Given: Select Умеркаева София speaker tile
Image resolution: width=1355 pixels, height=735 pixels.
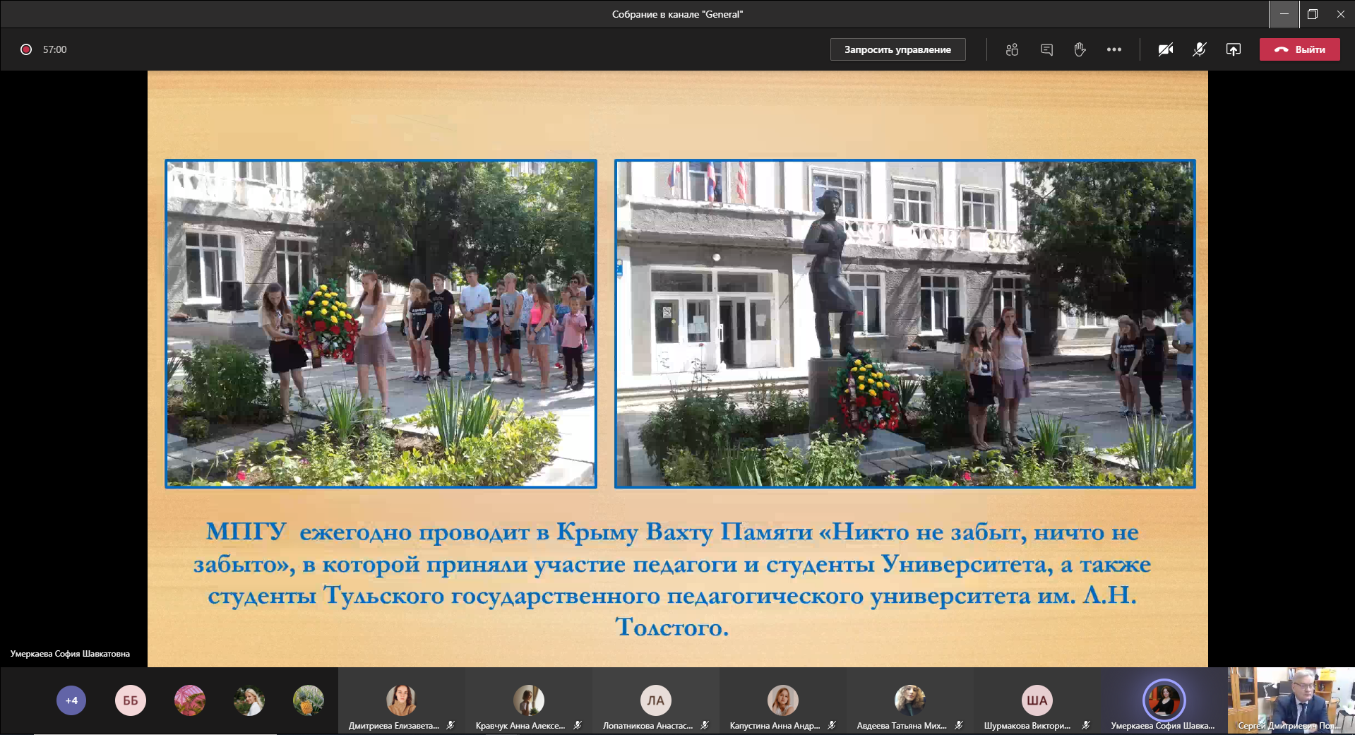Looking at the screenshot, I should (x=1164, y=702).
